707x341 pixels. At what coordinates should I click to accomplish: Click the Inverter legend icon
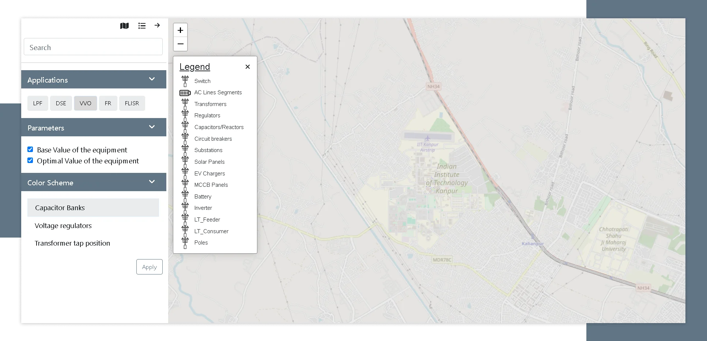pos(185,208)
